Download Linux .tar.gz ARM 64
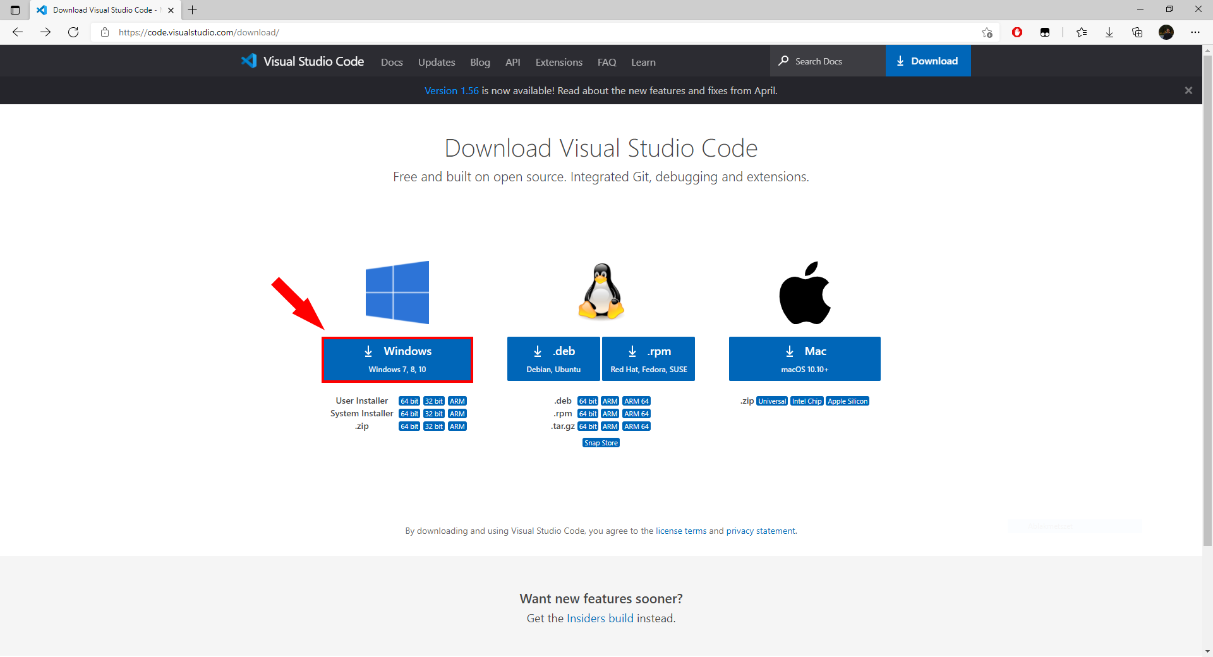This screenshot has height=657, width=1213. pyautogui.click(x=637, y=426)
